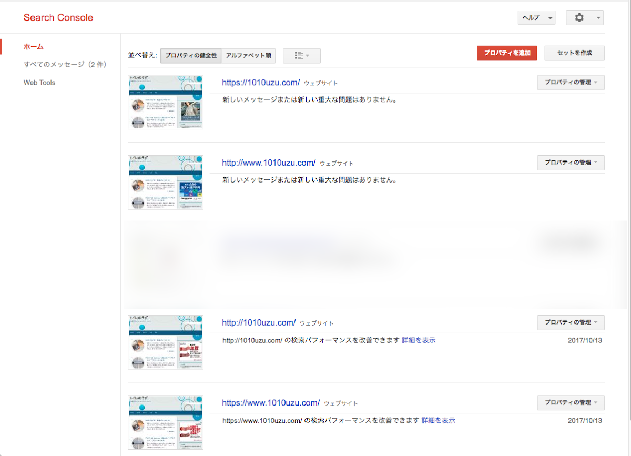Open the https://1010uzu.com/ property
The height and width of the screenshot is (456, 631).
point(261,83)
